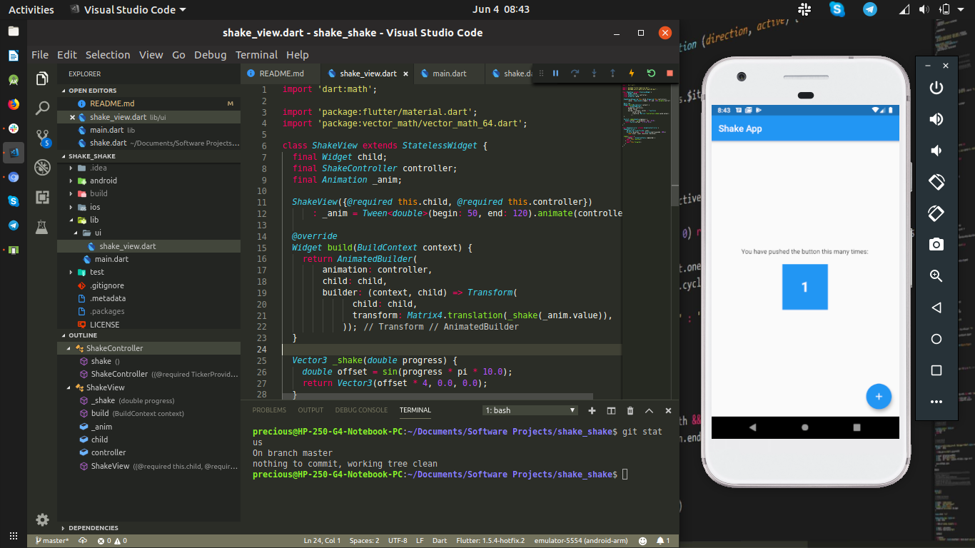Click Activities in top bar

31,10
